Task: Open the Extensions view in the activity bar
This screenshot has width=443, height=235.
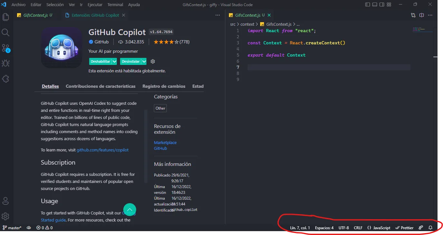Action: (6, 78)
